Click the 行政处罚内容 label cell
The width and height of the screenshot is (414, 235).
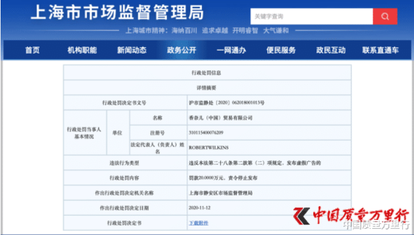[125, 178]
